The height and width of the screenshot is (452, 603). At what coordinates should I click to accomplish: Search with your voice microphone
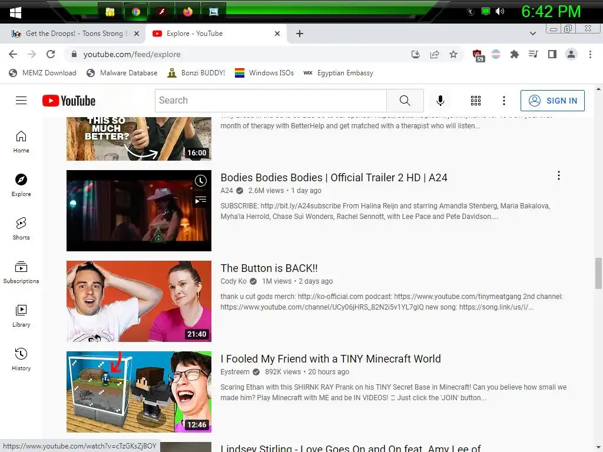(x=440, y=101)
